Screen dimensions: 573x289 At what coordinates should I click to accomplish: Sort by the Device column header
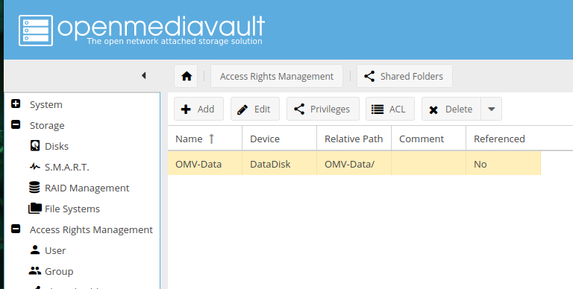point(280,139)
